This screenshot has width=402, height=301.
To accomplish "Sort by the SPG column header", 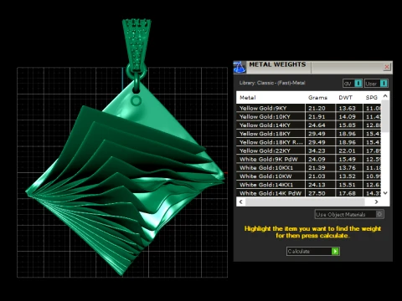I will (x=371, y=98).
